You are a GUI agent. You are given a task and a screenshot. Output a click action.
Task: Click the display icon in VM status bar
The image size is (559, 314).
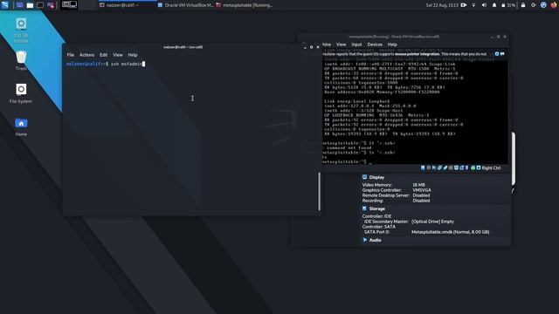(x=456, y=167)
